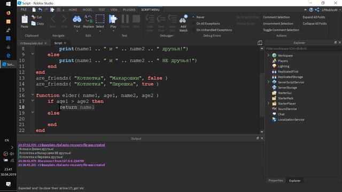Switch to the Properties panel tab
The height and width of the screenshot is (192, 342).
pyautogui.click(x=276, y=180)
